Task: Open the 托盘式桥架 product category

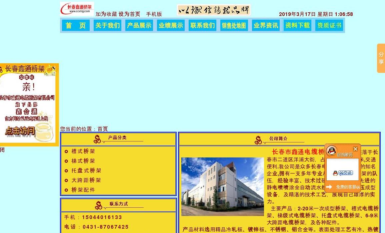Action: pyautogui.click(x=86, y=170)
